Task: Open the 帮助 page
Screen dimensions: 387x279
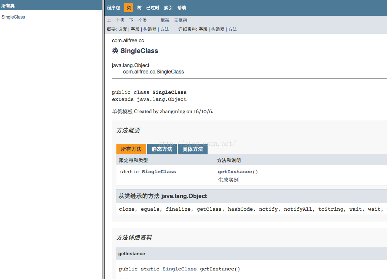Action: click(x=181, y=7)
